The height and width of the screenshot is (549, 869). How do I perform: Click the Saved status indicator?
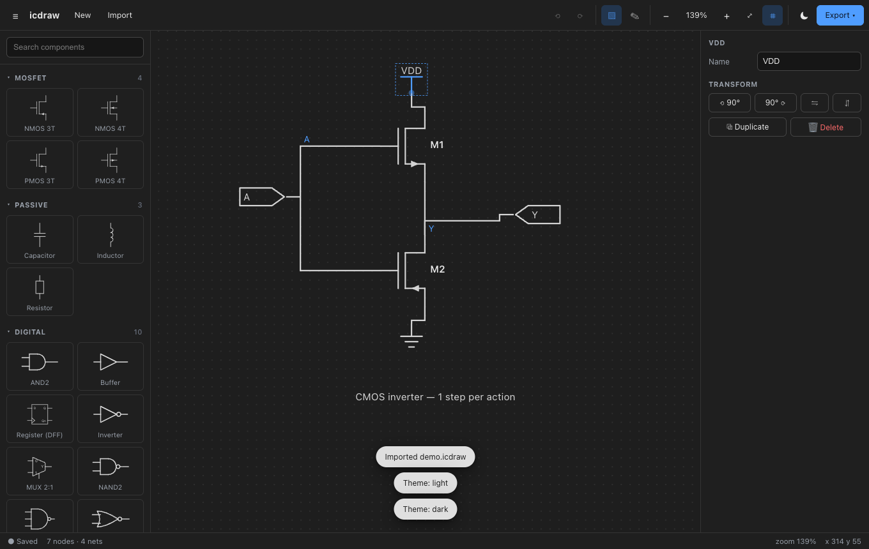click(23, 541)
